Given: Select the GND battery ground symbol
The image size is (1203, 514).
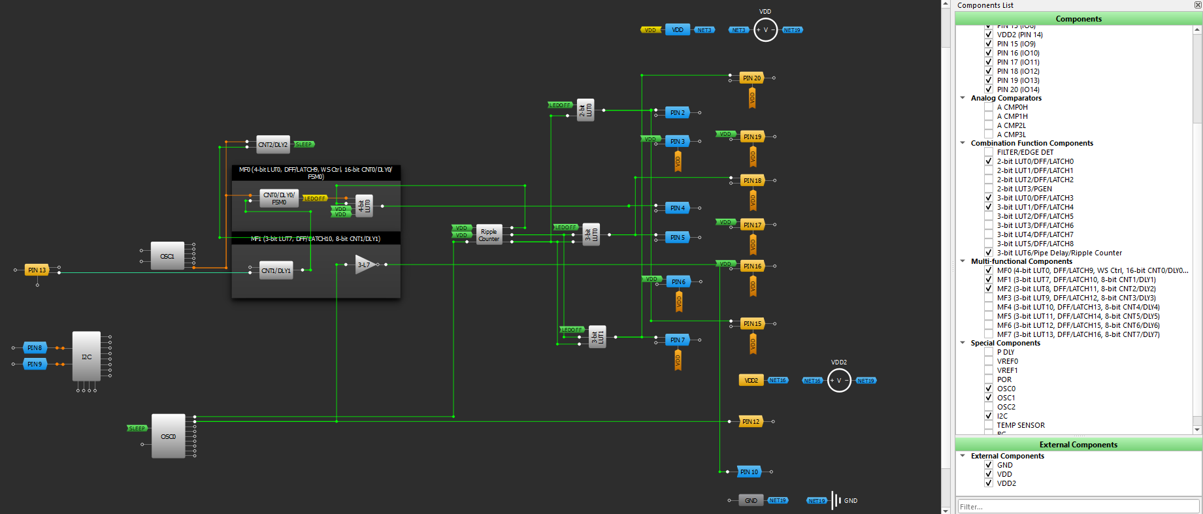Looking at the screenshot, I should coord(836,500).
